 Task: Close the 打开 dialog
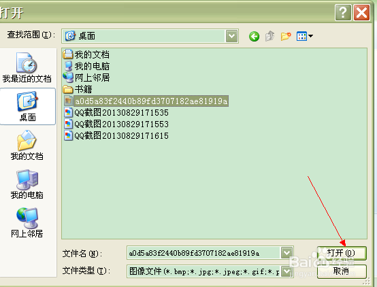pos(361,12)
